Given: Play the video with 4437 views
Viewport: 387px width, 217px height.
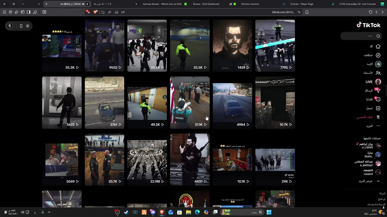Looking at the screenshot, I should point(190,159).
